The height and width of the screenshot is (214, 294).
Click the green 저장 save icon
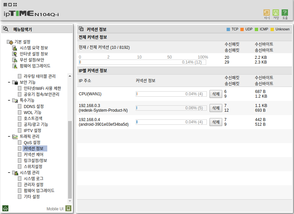[276, 13]
